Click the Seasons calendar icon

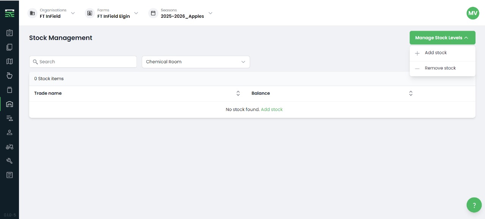(153, 13)
